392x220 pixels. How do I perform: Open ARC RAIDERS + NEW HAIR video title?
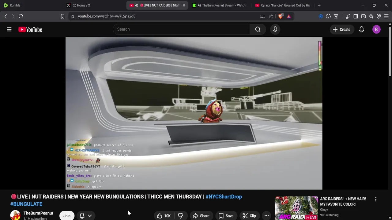point(343,202)
